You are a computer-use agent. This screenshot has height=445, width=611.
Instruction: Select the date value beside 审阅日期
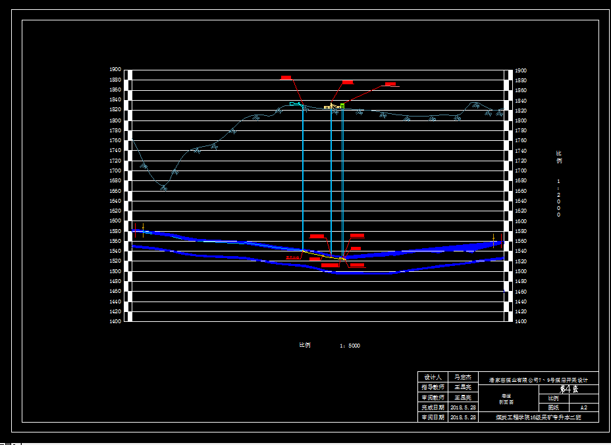463,417
